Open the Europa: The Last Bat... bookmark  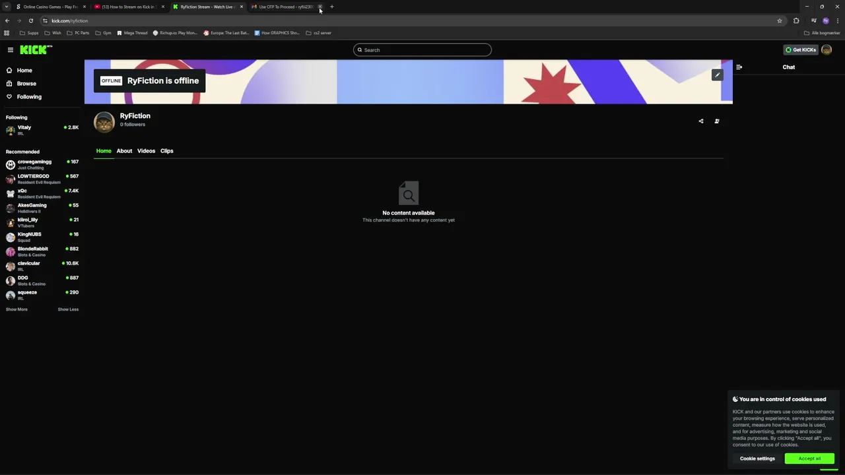click(x=226, y=33)
